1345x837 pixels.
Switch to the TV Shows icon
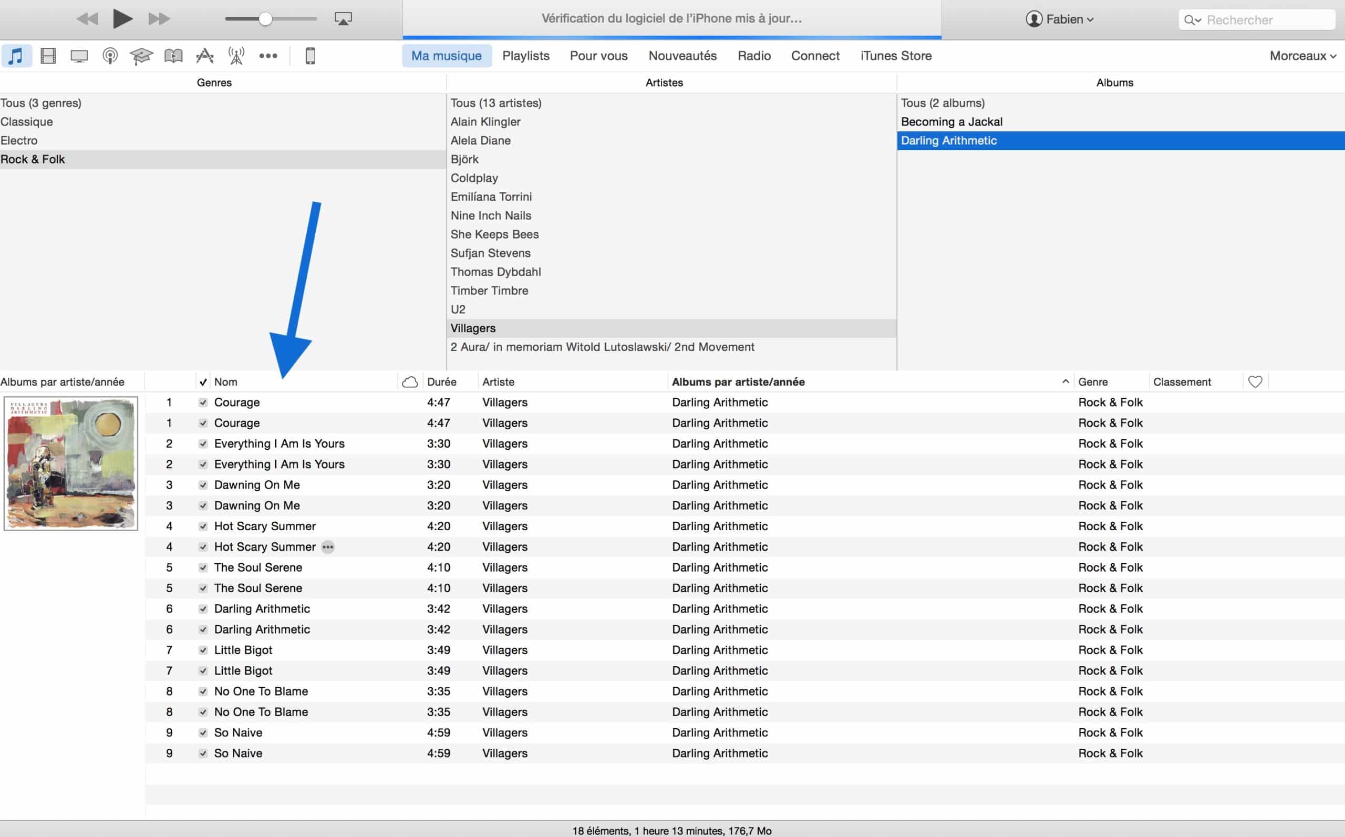coord(79,56)
